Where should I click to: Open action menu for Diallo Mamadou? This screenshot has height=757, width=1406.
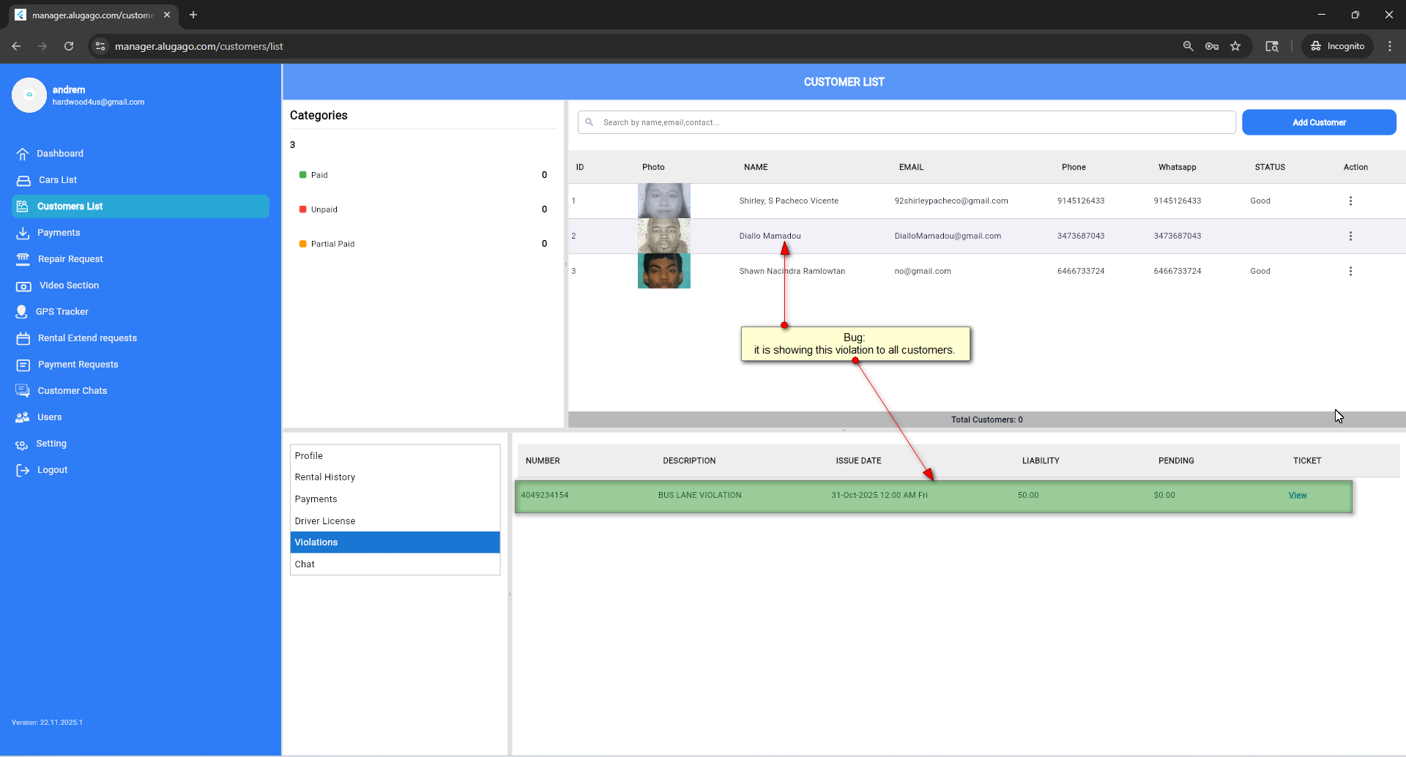pyautogui.click(x=1350, y=236)
